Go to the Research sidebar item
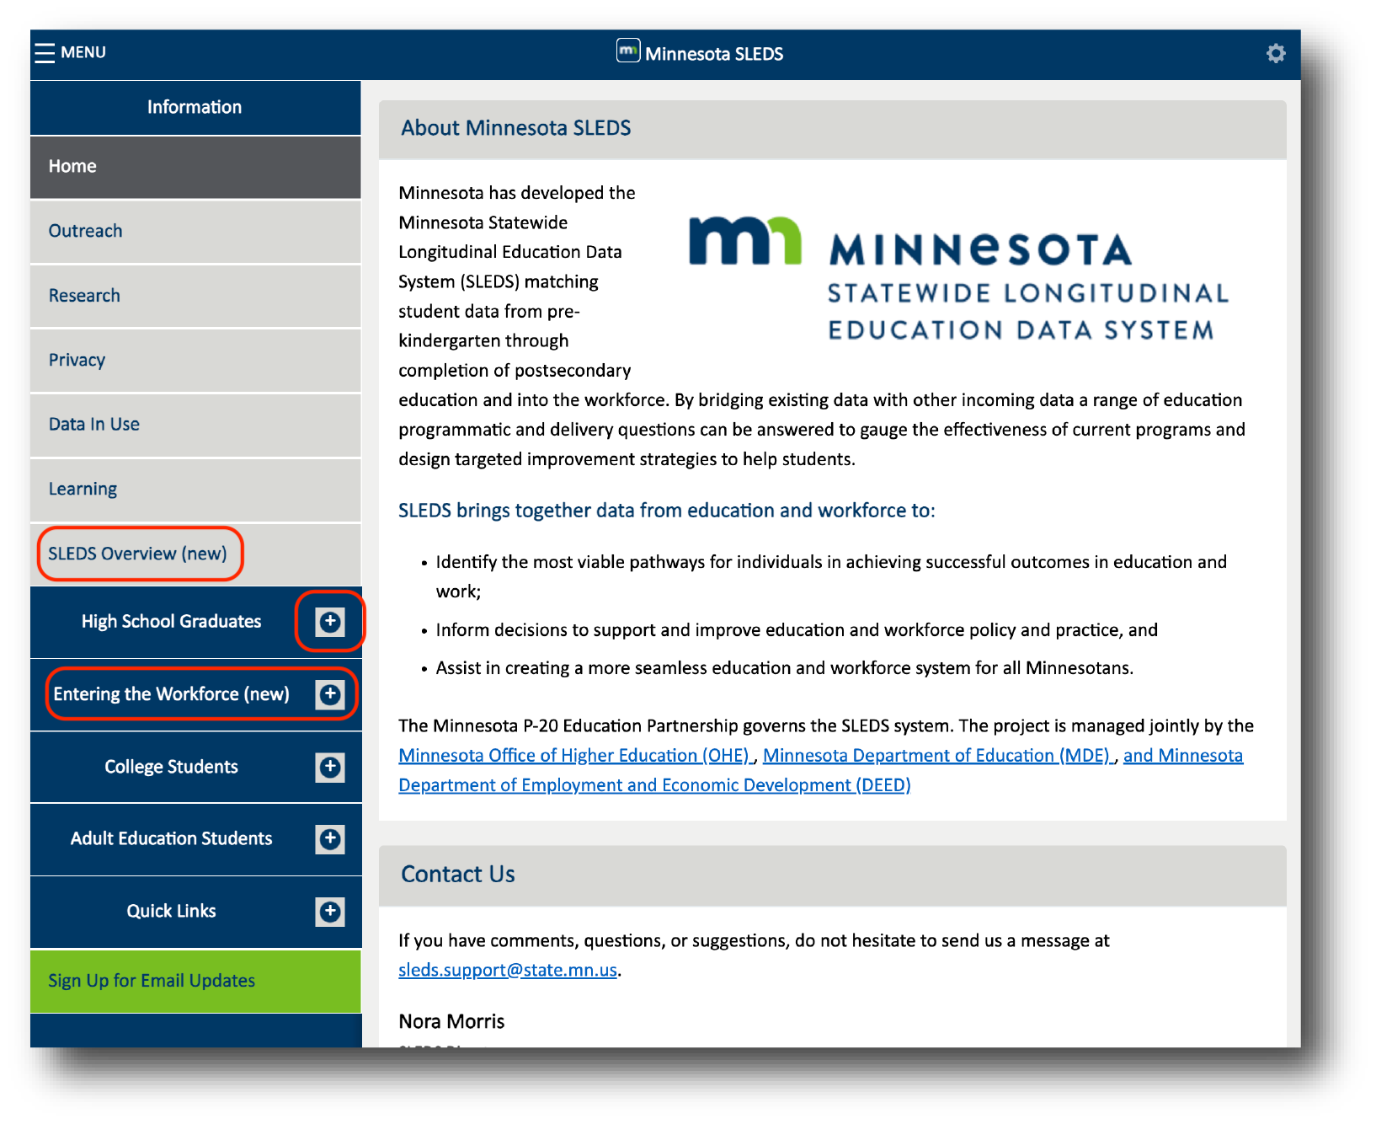The image size is (1376, 1124). point(195,296)
